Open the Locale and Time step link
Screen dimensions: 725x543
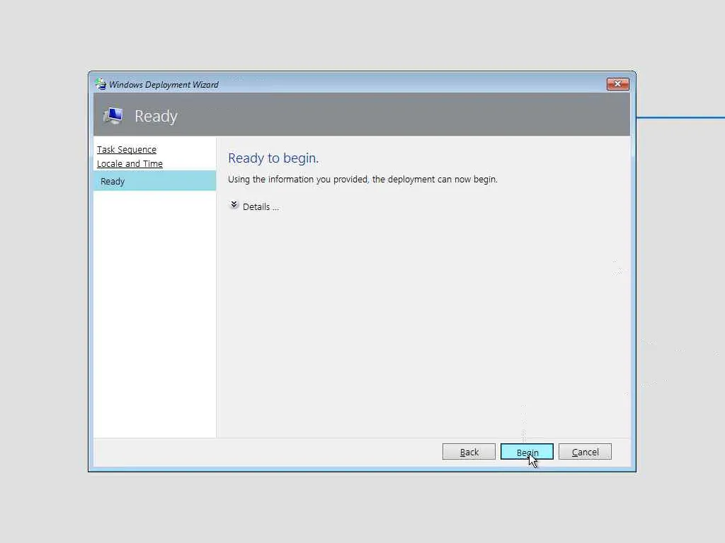pos(130,164)
